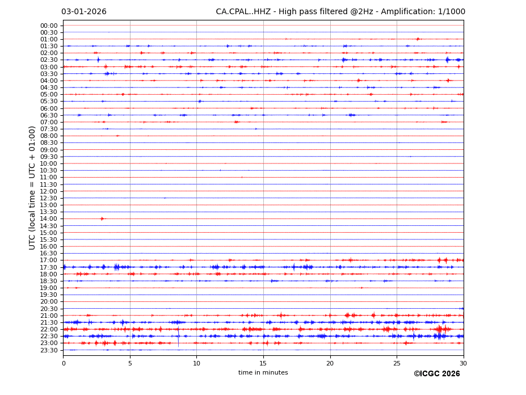Click the isolated red event on 14:00 trace

pyautogui.click(x=102, y=218)
